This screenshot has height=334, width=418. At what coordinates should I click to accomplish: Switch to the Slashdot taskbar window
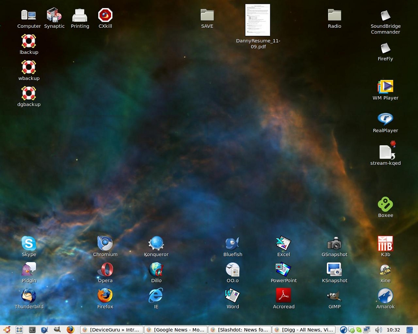[x=240, y=330]
